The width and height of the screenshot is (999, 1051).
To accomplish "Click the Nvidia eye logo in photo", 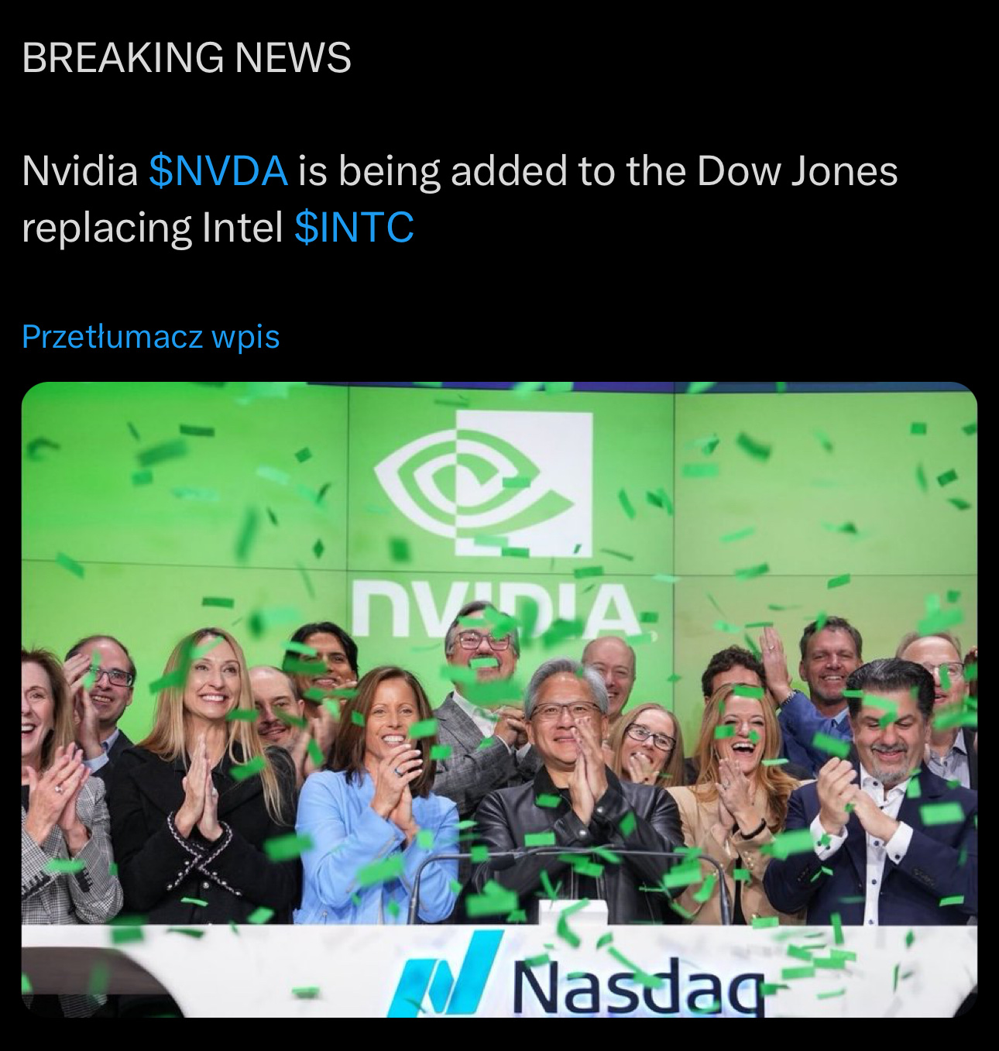I will 484,483.
